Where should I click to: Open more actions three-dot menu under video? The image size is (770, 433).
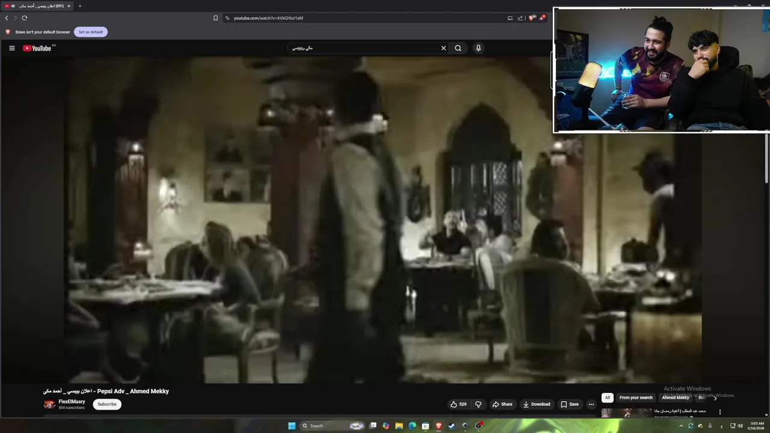click(591, 404)
